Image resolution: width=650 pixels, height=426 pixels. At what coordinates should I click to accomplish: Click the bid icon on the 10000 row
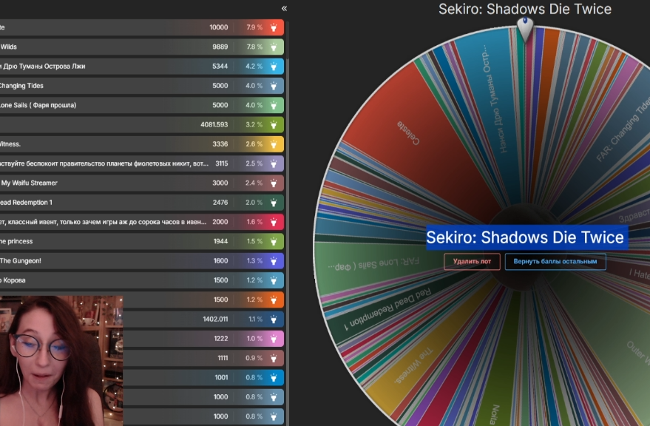coord(274,27)
